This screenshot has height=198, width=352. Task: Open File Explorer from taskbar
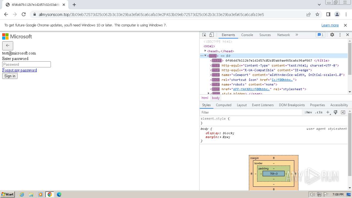(31, 194)
